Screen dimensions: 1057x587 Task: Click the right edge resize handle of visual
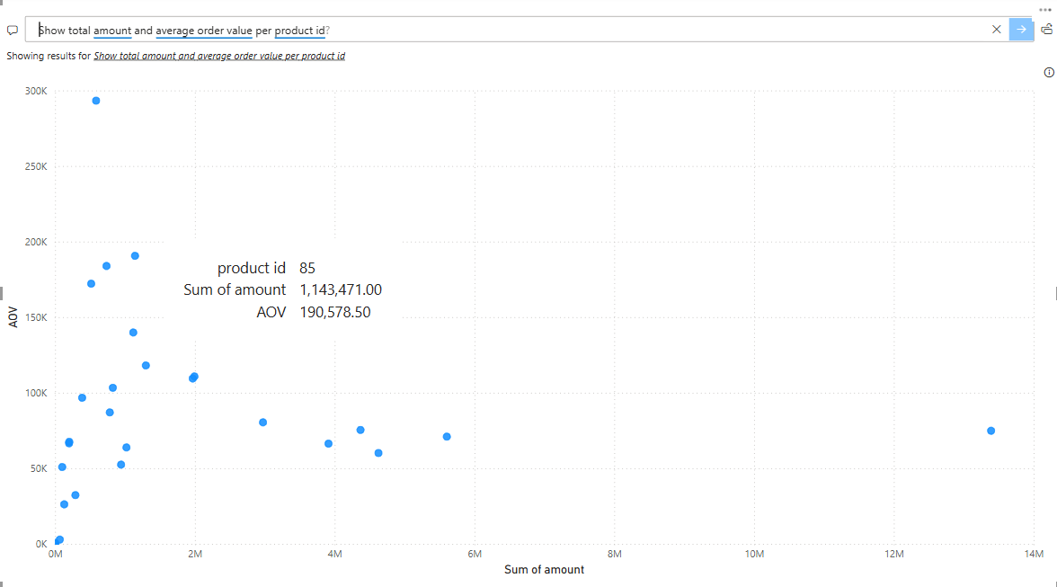coord(1054,293)
